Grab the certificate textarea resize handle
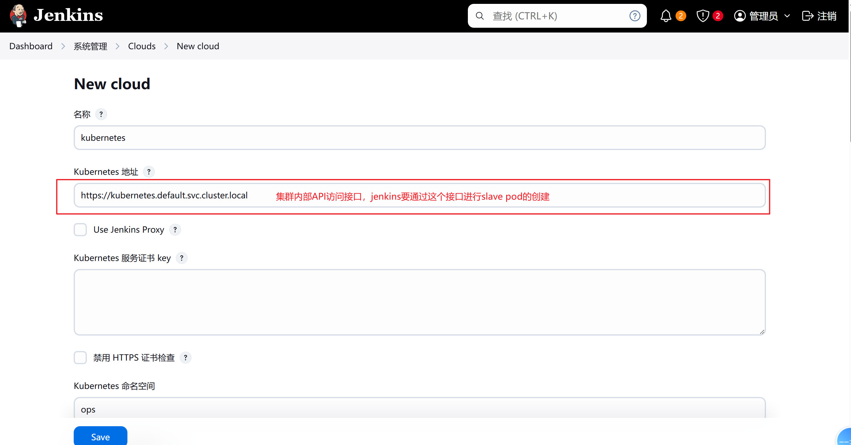The image size is (851, 445). click(762, 331)
